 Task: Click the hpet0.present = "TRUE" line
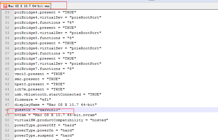point(40,84)
